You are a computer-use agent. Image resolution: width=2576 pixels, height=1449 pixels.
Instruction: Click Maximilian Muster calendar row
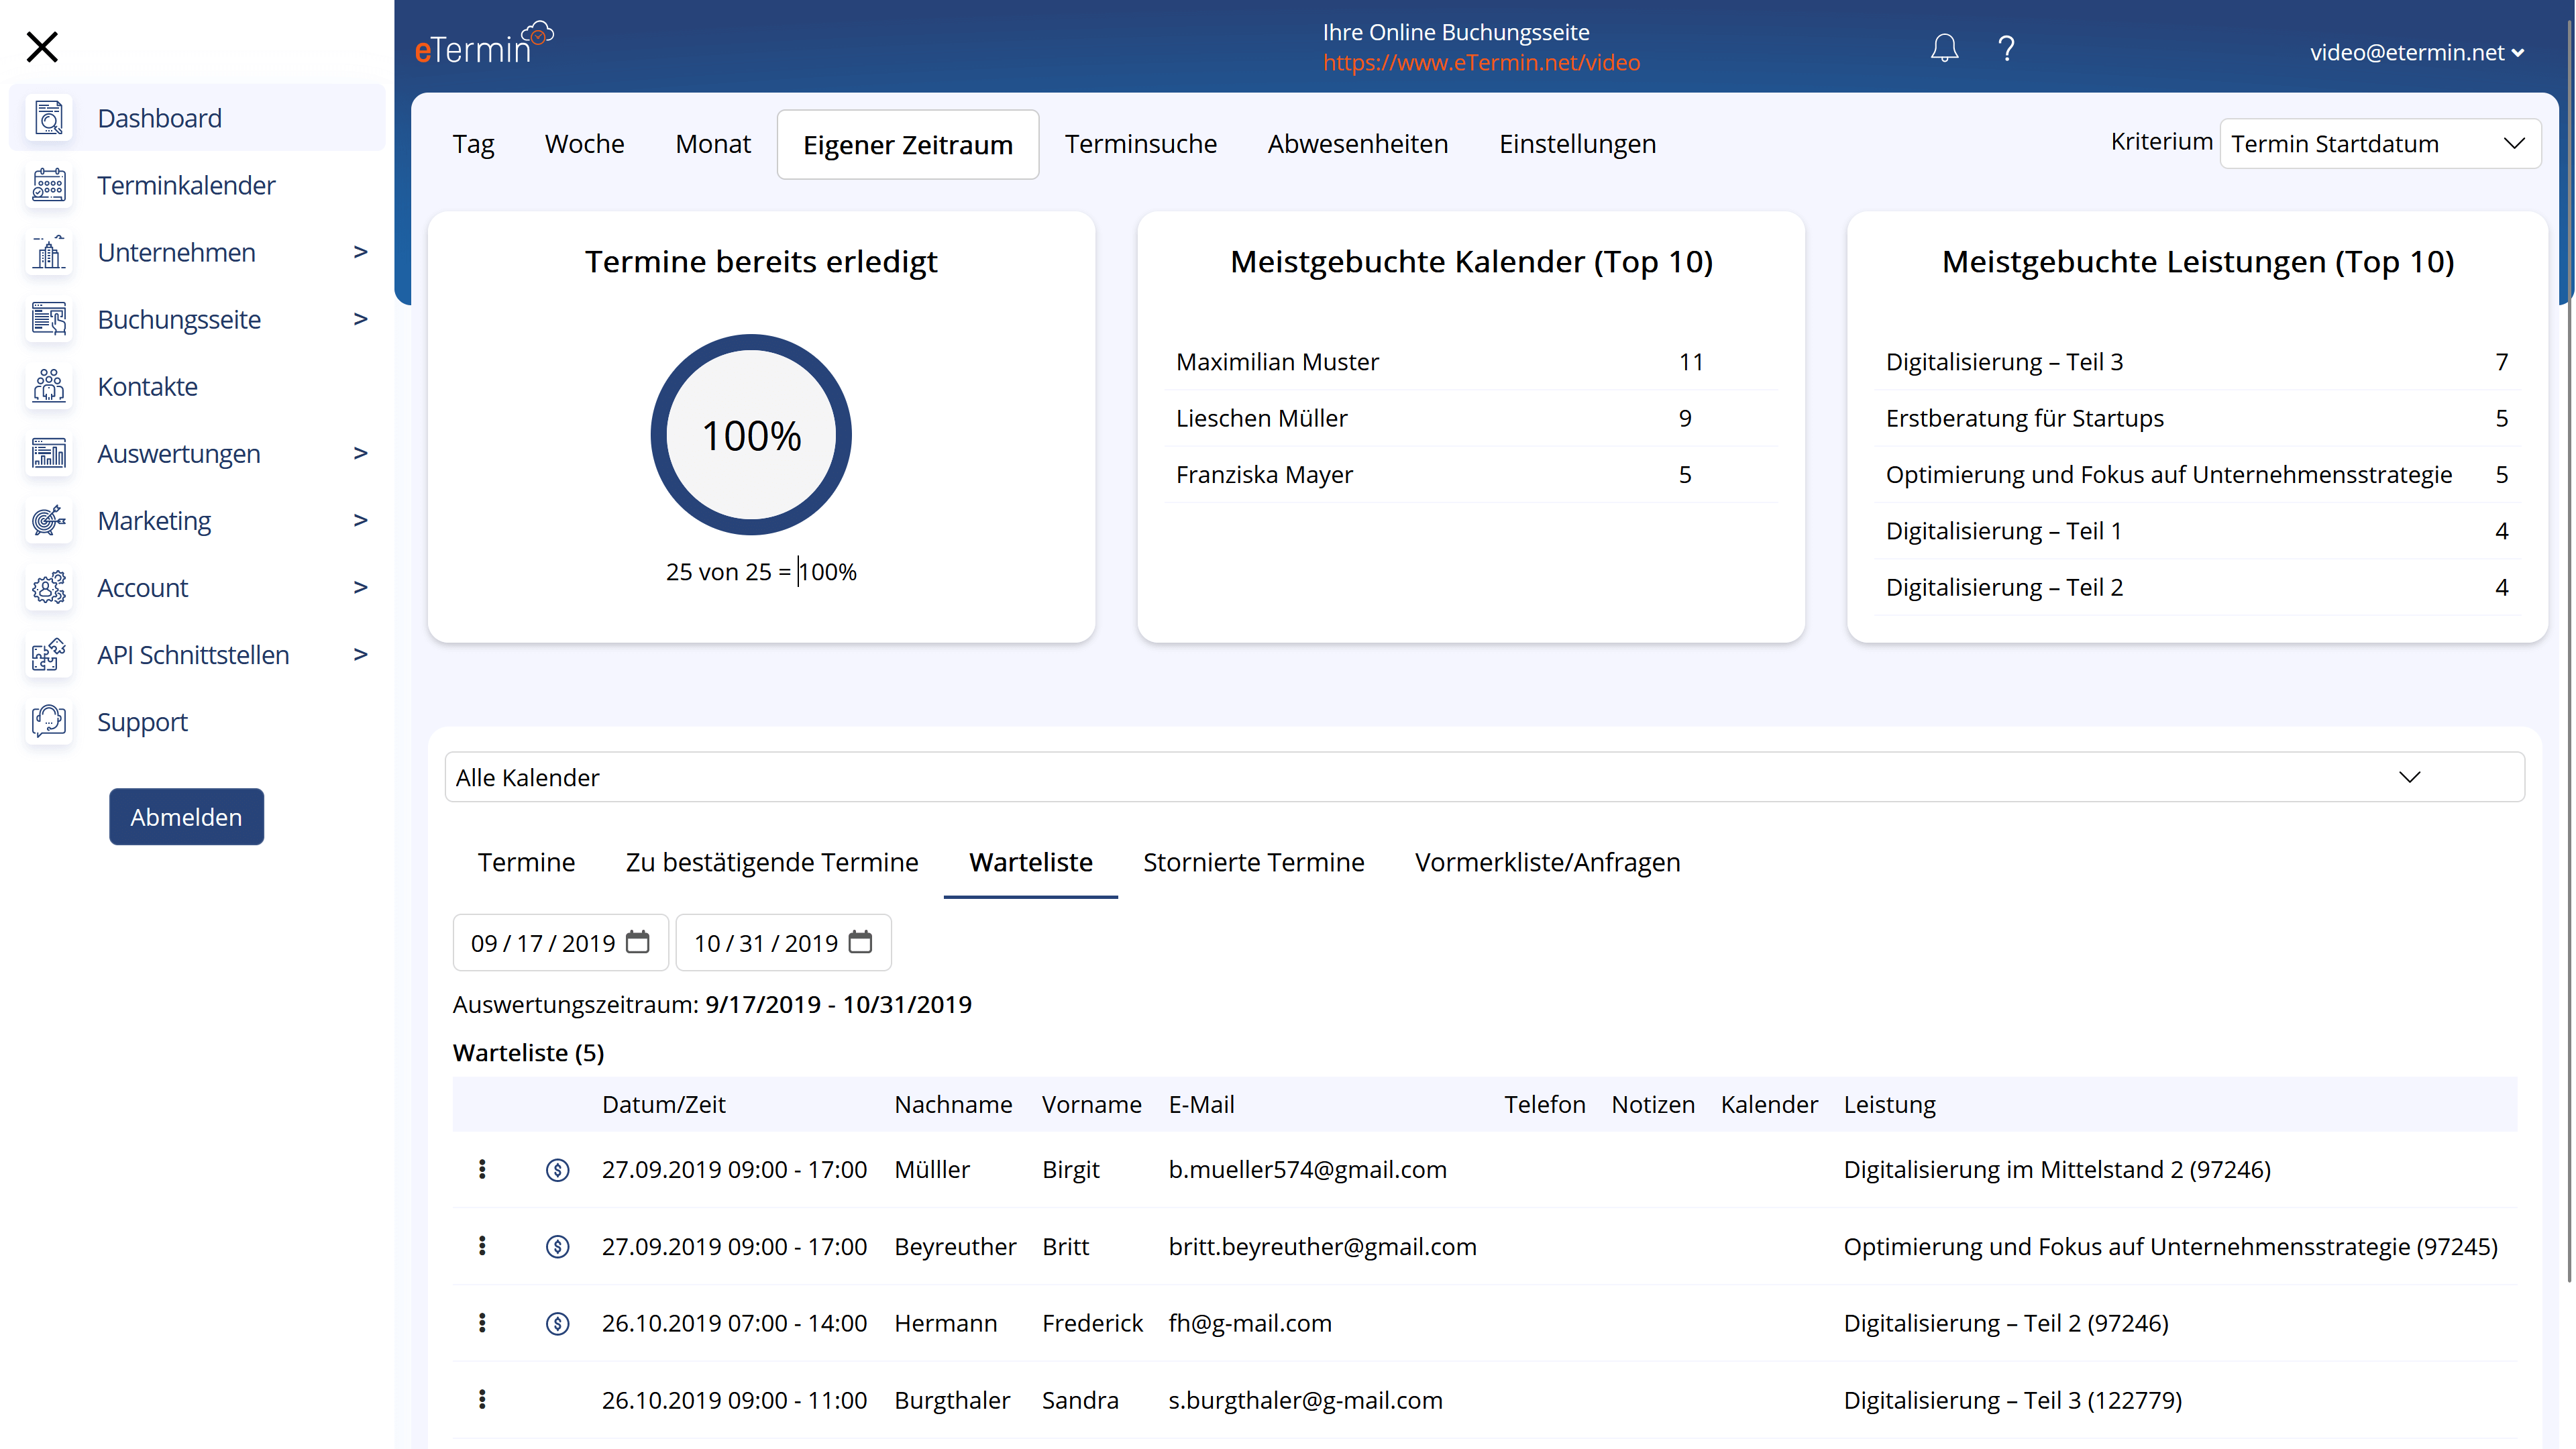[1470, 361]
